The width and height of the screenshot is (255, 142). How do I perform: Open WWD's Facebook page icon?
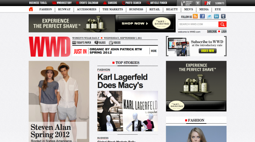pyautogui.click(x=202, y=16)
